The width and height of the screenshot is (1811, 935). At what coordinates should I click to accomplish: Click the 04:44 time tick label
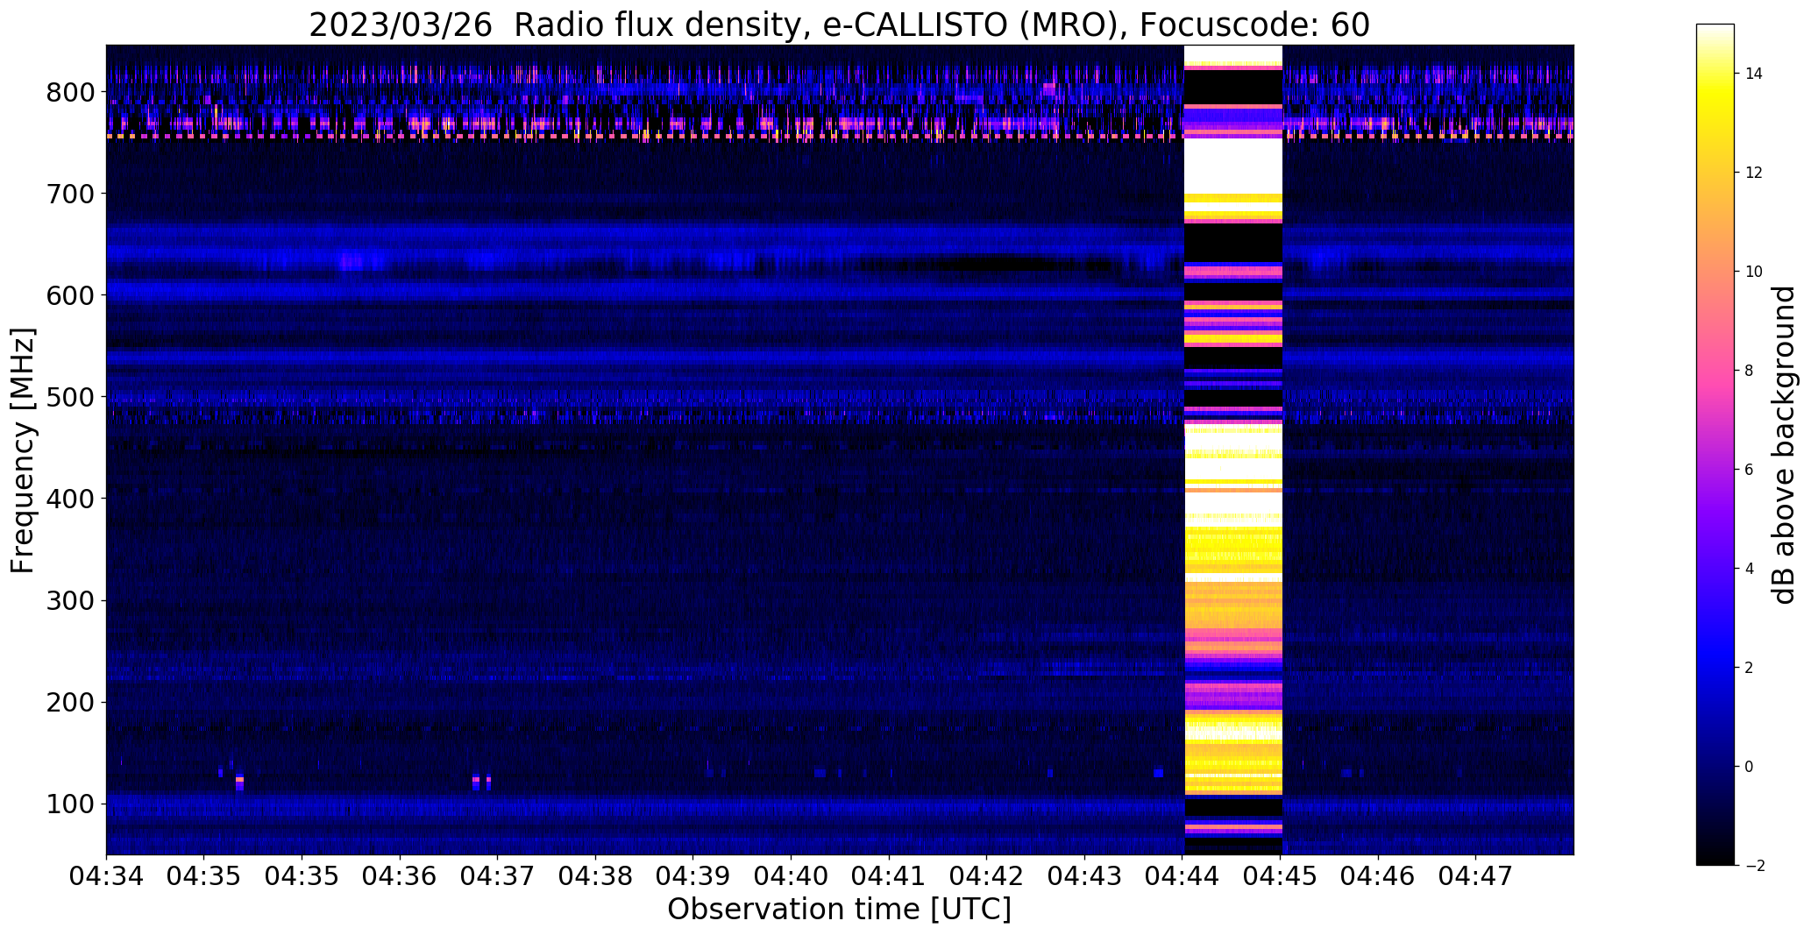pyautogui.click(x=1182, y=875)
